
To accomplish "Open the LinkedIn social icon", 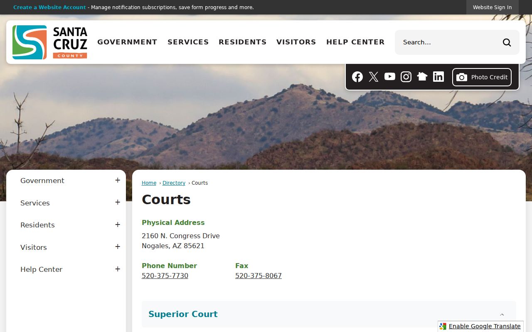I will click(438, 76).
